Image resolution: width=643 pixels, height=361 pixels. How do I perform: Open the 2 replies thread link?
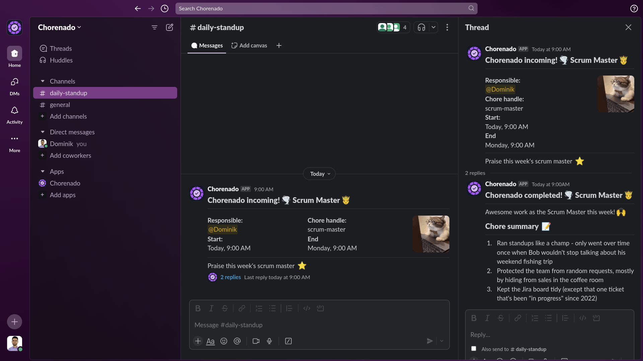pos(231,277)
